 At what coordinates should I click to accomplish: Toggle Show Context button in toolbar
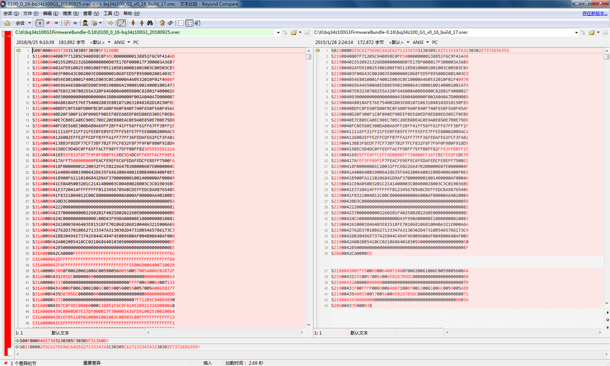(x=67, y=23)
